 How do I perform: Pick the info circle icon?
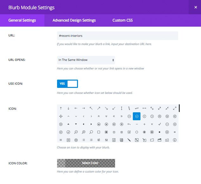175,140
